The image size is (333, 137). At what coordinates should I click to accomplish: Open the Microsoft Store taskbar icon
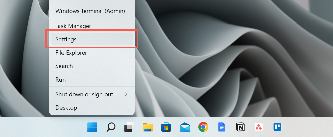tap(166, 127)
